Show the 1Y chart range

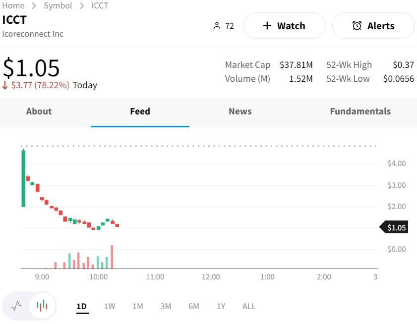[221, 306]
